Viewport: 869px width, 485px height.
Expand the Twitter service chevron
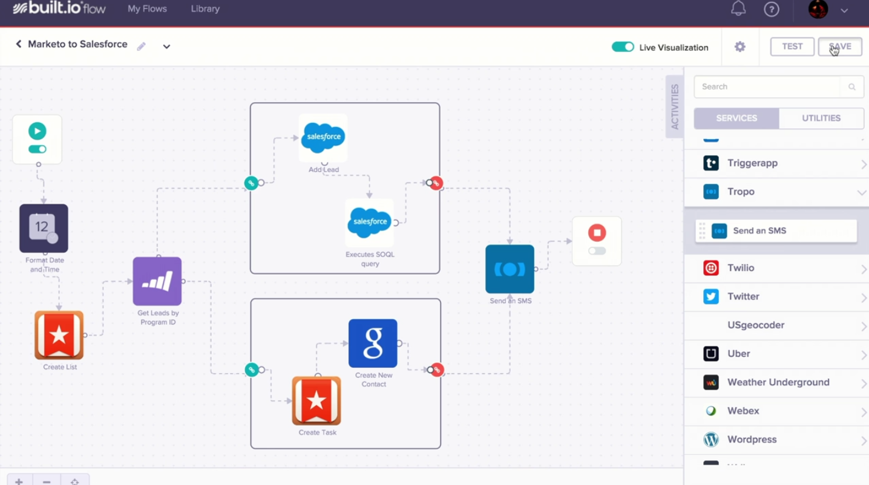[864, 298]
